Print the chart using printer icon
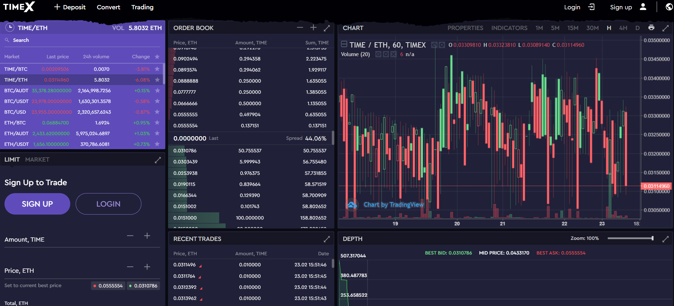The height and width of the screenshot is (306, 674). click(651, 28)
